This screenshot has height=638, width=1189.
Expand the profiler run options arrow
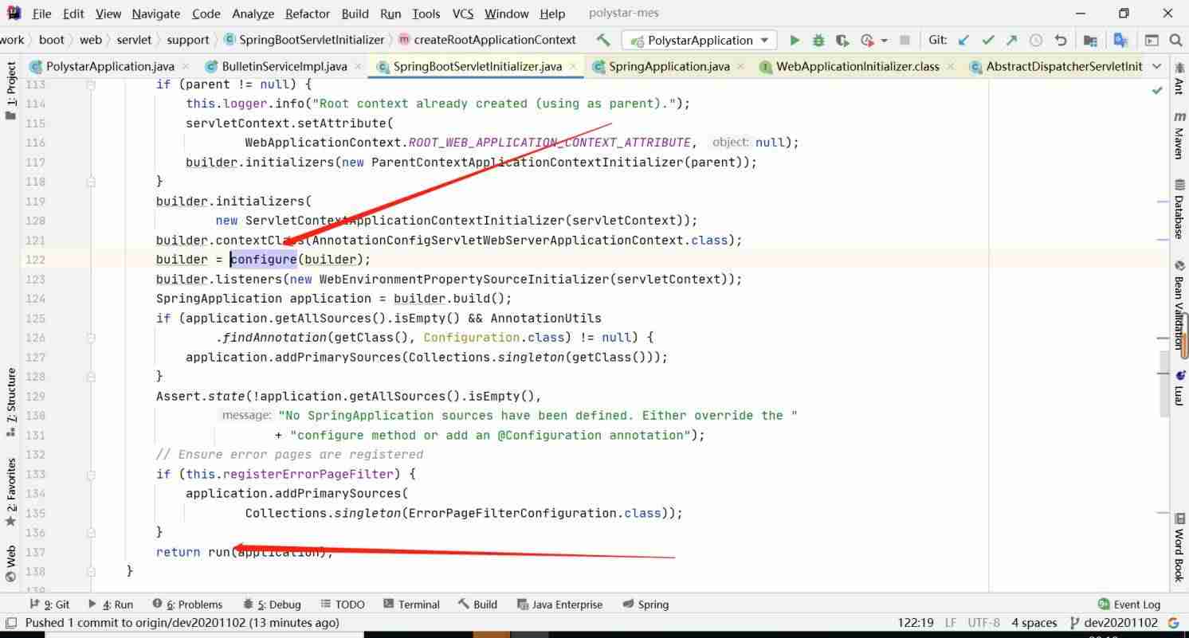884,41
